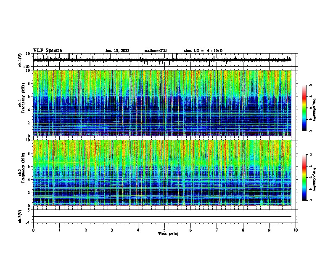This screenshot has height=258, width=333.
Task: Click time axis tick label 5
Action: click(164, 230)
